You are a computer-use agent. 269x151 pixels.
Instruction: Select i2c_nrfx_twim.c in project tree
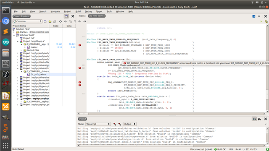click(x=38, y=75)
